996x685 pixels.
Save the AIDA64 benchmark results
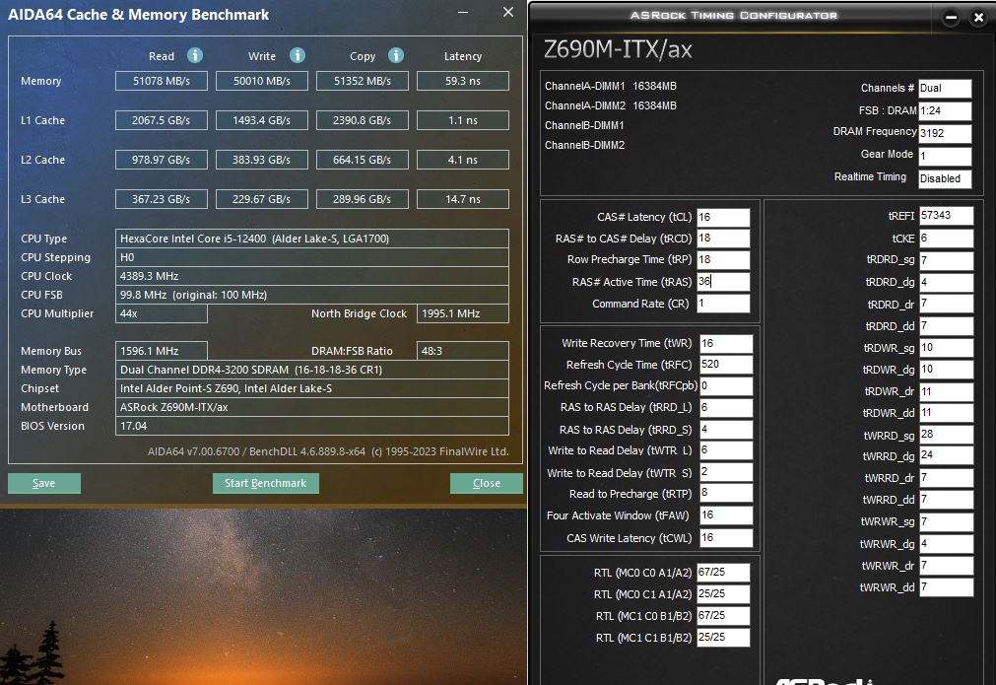pyautogui.click(x=43, y=483)
